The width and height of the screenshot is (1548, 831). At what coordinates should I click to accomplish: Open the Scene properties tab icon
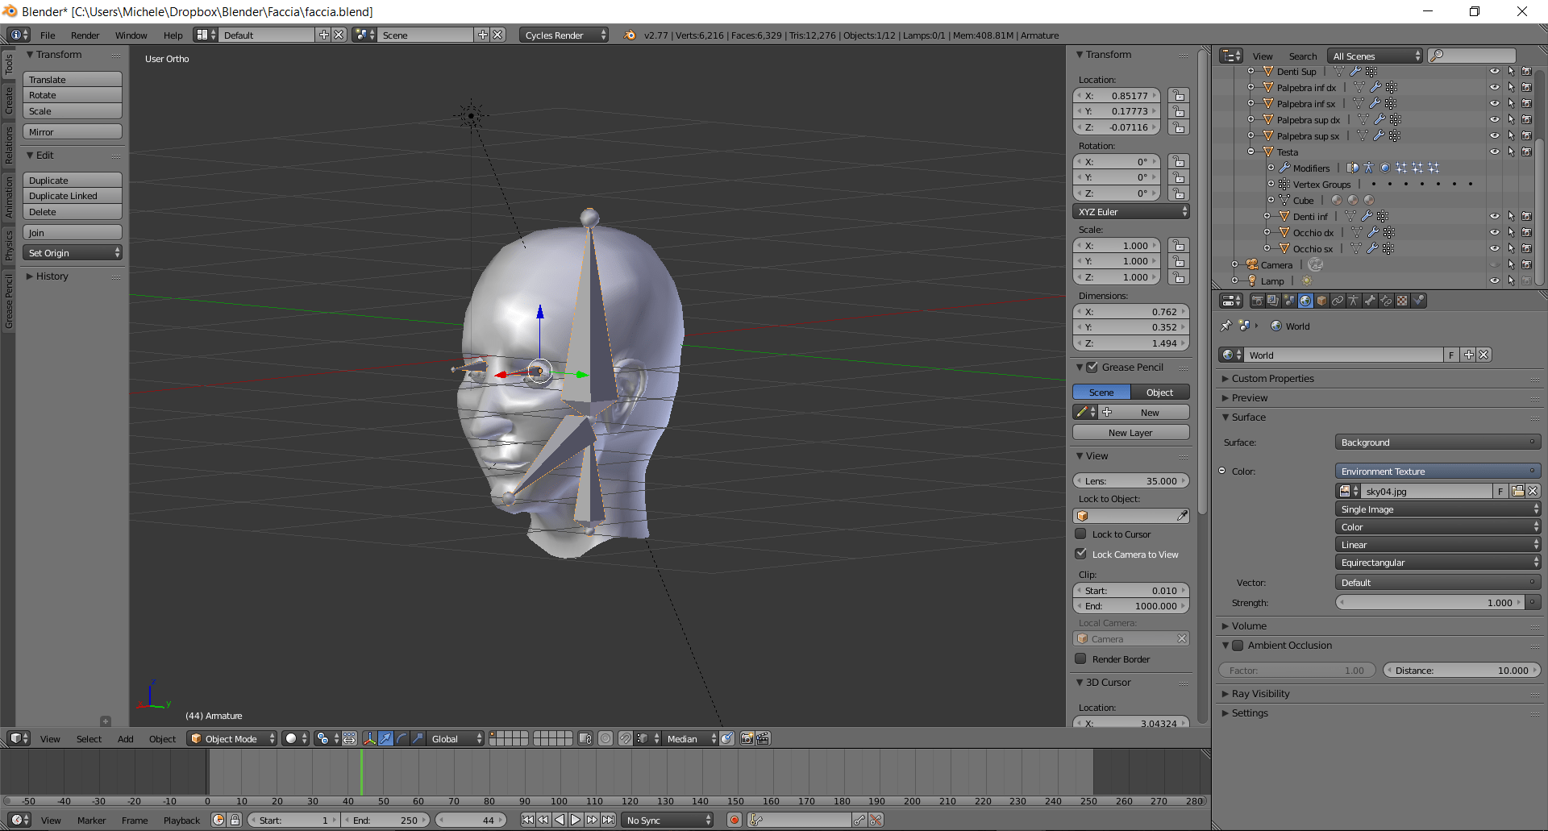click(x=1289, y=301)
